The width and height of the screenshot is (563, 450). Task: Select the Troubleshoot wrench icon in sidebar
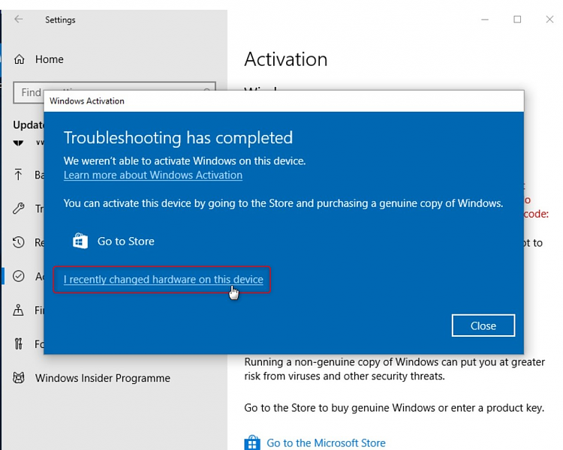(18, 208)
